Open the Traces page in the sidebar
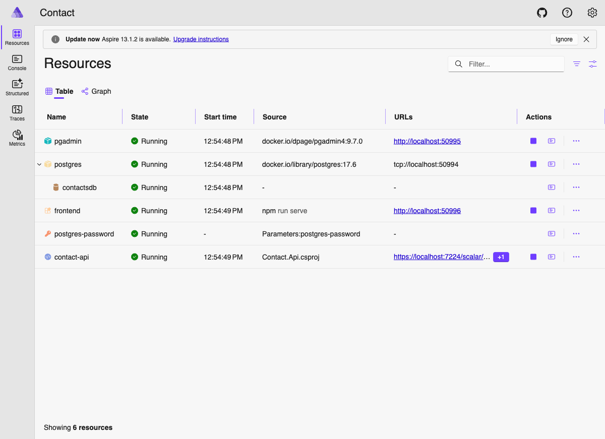Viewport: 605px width, 439px height. [17, 112]
